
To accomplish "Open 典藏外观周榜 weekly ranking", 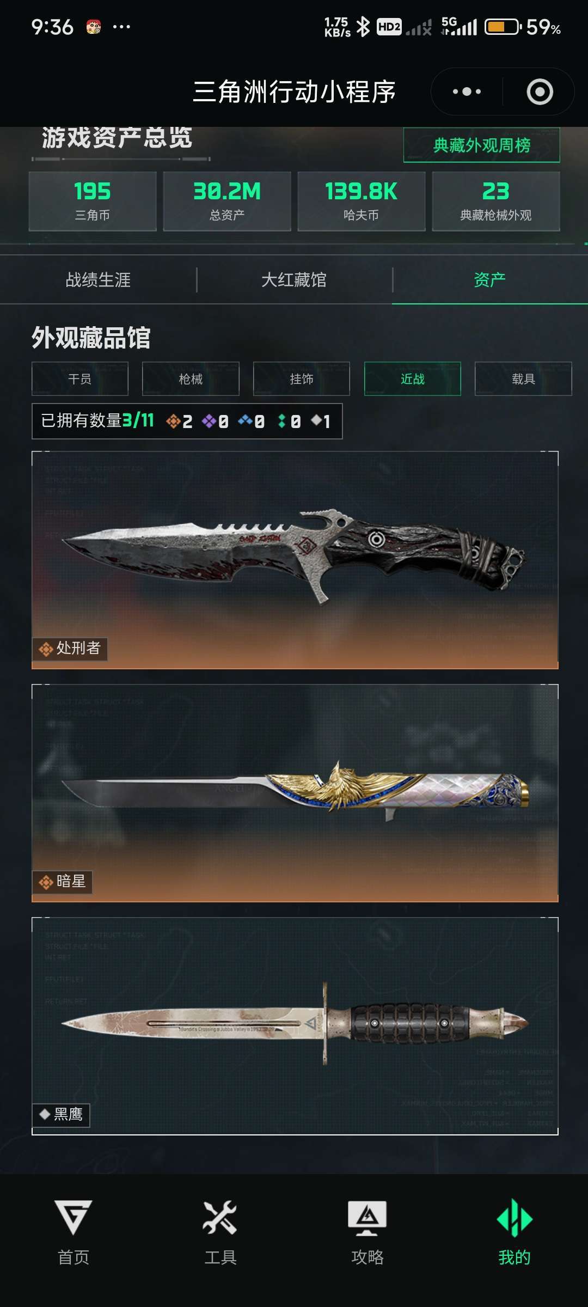I will (482, 145).
